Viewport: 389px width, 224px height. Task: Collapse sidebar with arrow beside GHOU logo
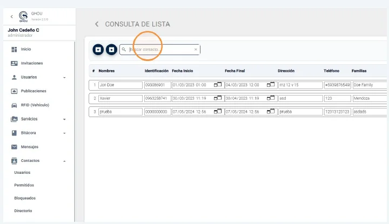coord(12,17)
